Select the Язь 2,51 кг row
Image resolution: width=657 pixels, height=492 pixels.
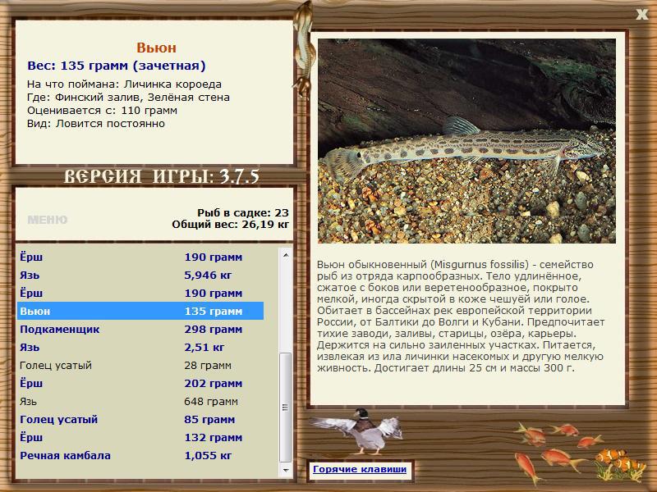click(140, 347)
